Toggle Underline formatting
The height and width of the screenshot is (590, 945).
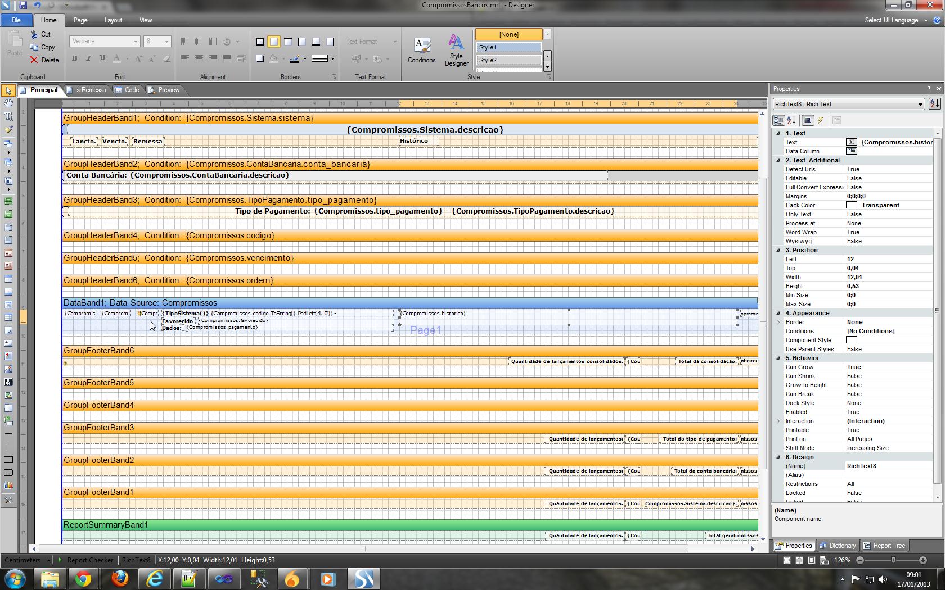pyautogui.click(x=102, y=58)
